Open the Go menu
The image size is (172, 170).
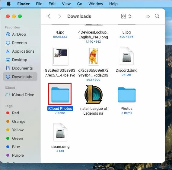pos(80,4)
